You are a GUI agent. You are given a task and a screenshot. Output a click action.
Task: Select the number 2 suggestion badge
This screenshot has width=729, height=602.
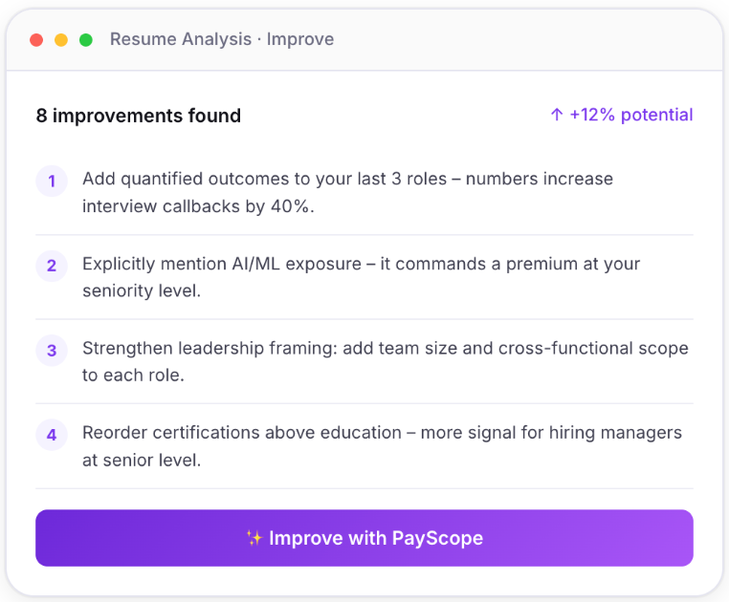point(52,266)
